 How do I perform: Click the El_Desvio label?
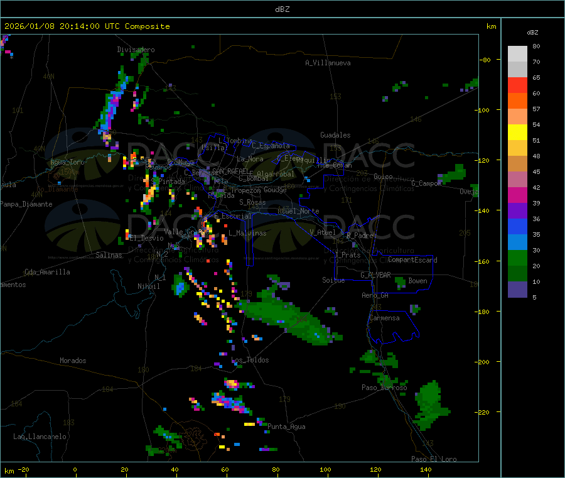point(146,238)
